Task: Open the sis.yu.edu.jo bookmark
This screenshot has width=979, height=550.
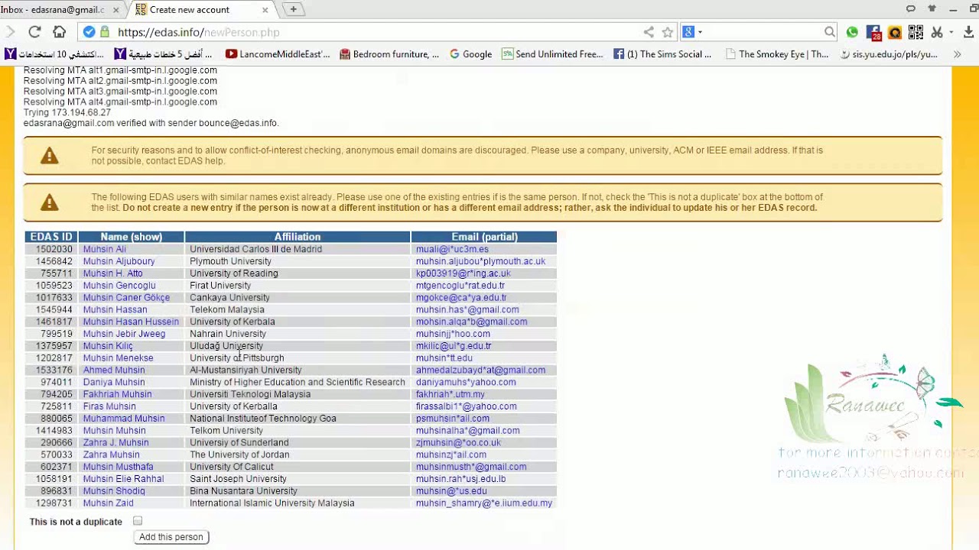Action: coord(888,54)
